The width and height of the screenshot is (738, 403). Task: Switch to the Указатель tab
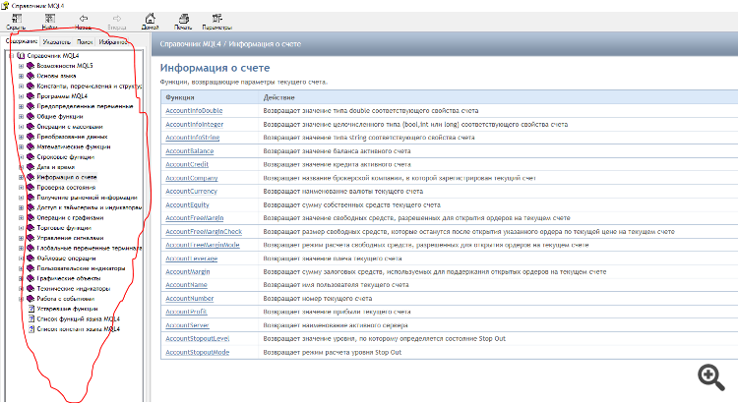pyautogui.click(x=56, y=42)
